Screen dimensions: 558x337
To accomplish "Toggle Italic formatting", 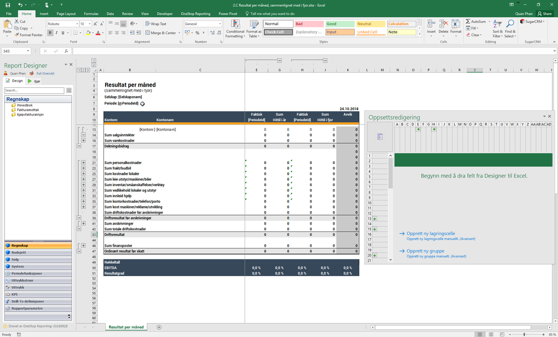I will tap(56, 33).
